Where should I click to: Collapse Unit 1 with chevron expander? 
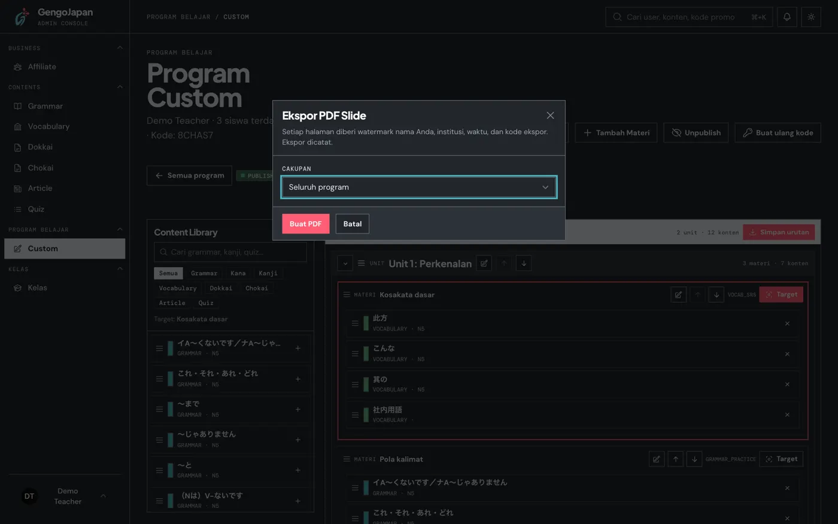click(x=345, y=263)
